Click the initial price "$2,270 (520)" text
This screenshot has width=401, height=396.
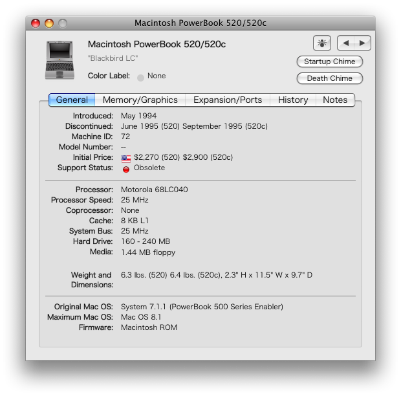pyautogui.click(x=157, y=157)
